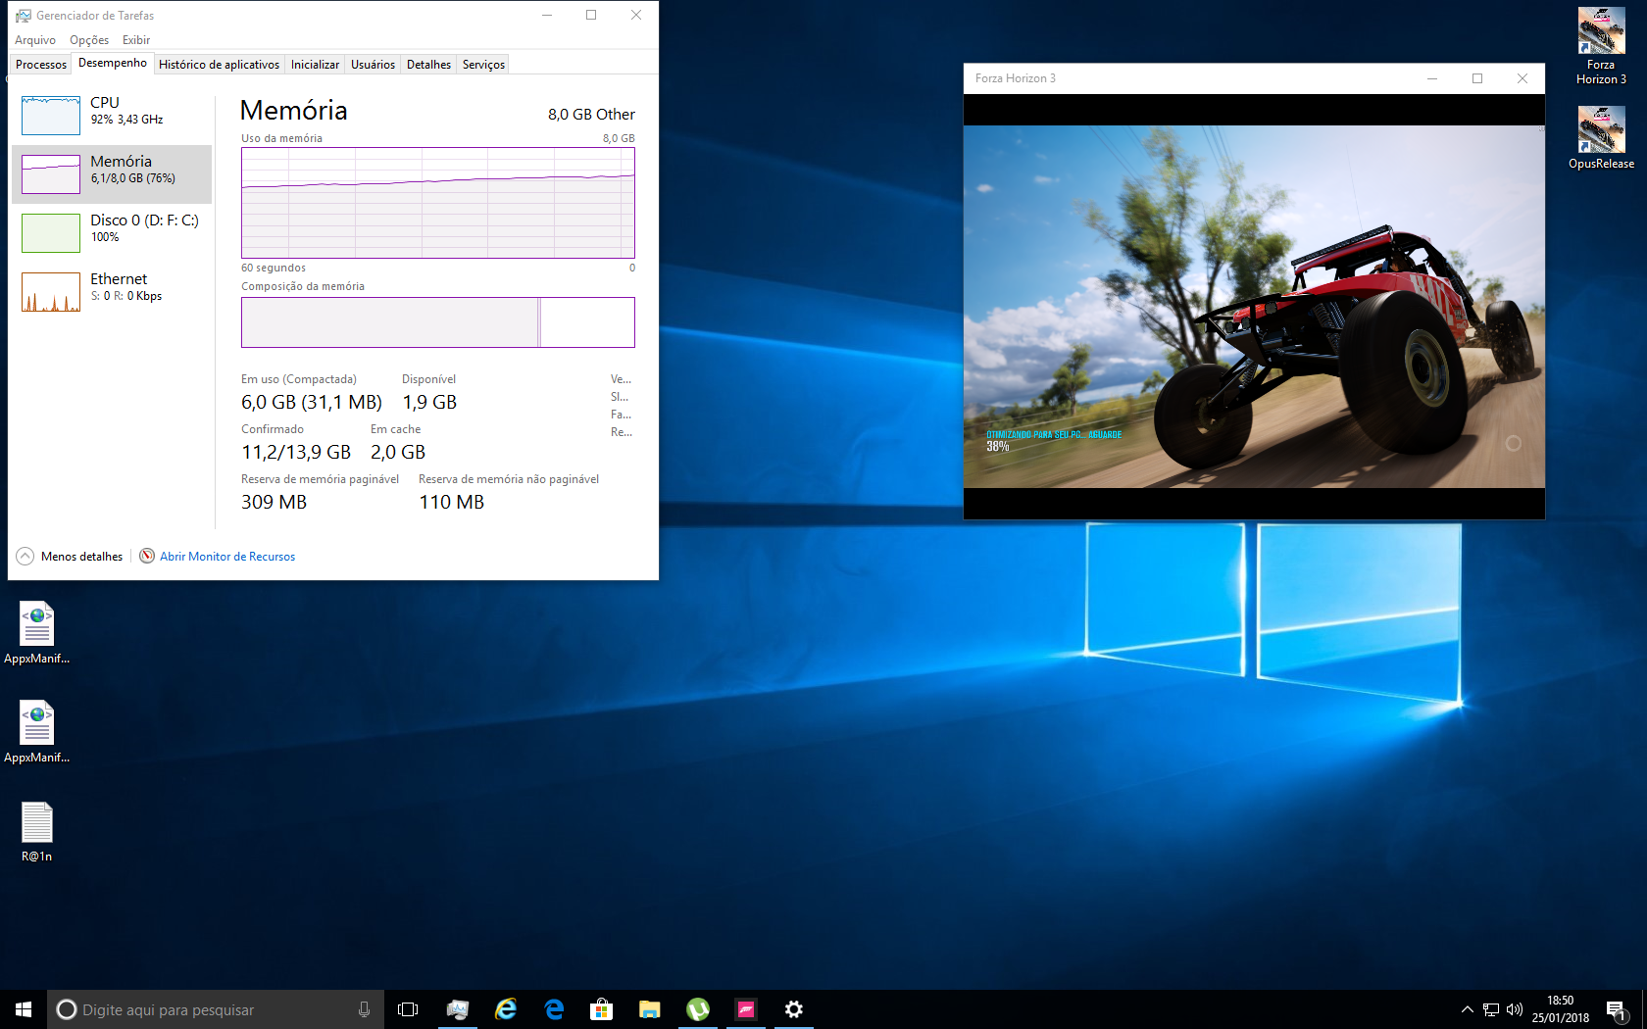Open Task View in the taskbar
Viewport: 1647px width, 1029px height.
(408, 1009)
